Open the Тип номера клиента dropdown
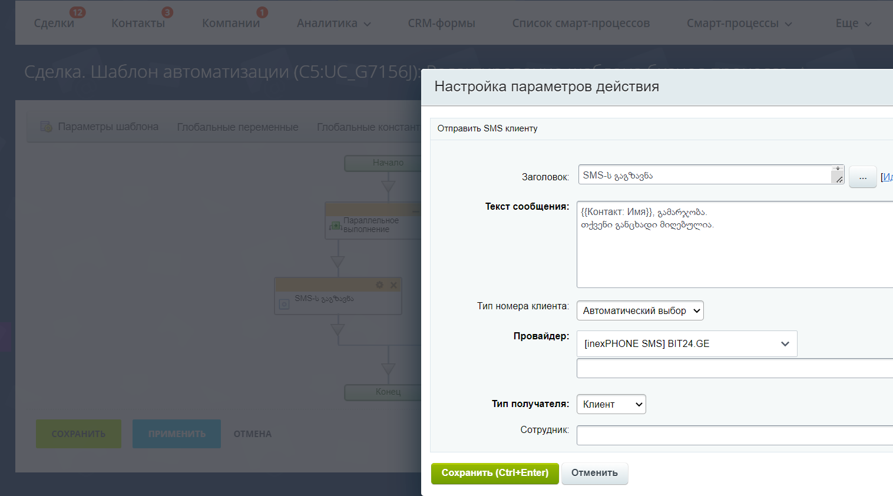This screenshot has height=496, width=893. click(640, 310)
